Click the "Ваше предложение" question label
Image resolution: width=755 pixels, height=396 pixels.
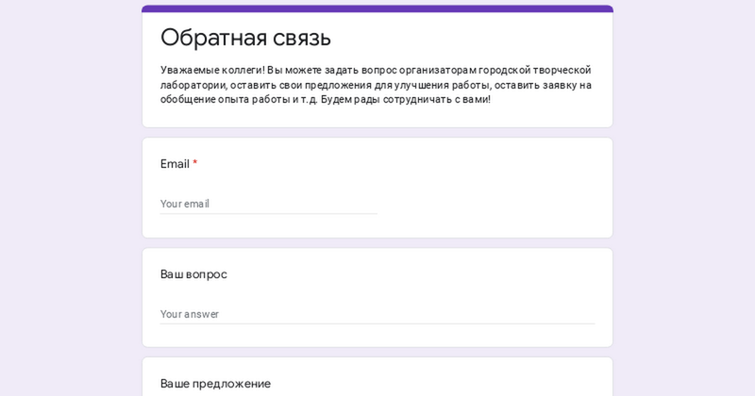215,384
